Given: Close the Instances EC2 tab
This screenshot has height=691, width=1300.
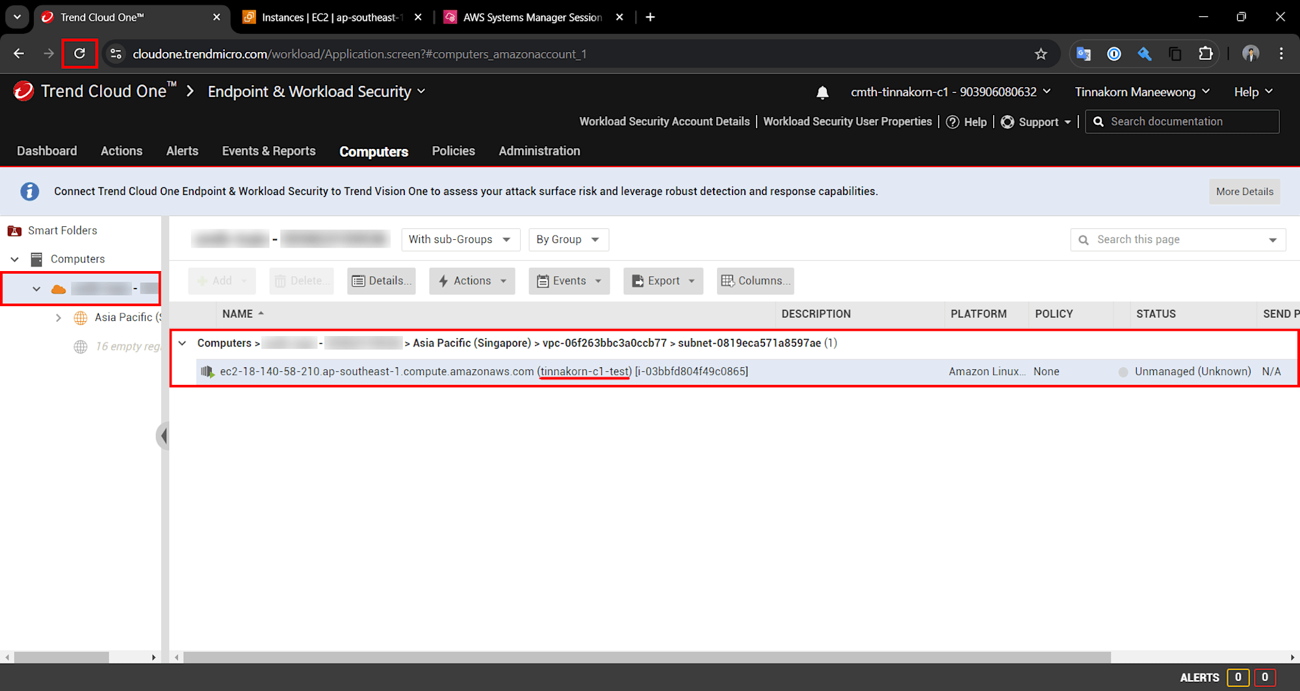Looking at the screenshot, I should pyautogui.click(x=418, y=17).
